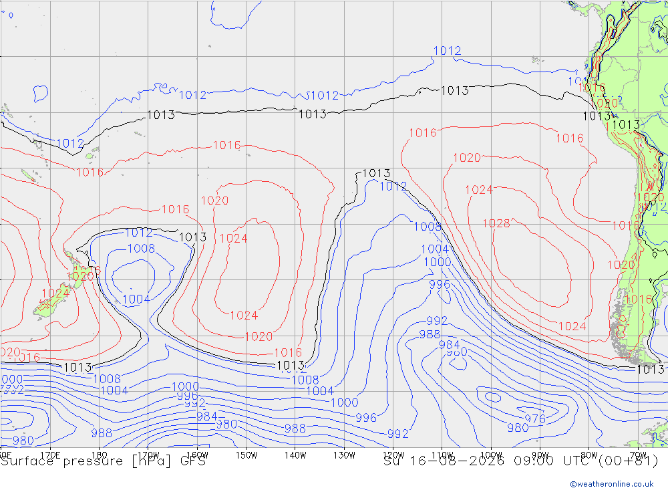Viewport: 668px width, 490px height.
Task: Click the 130W longitude axis label
Action: (x=344, y=455)
